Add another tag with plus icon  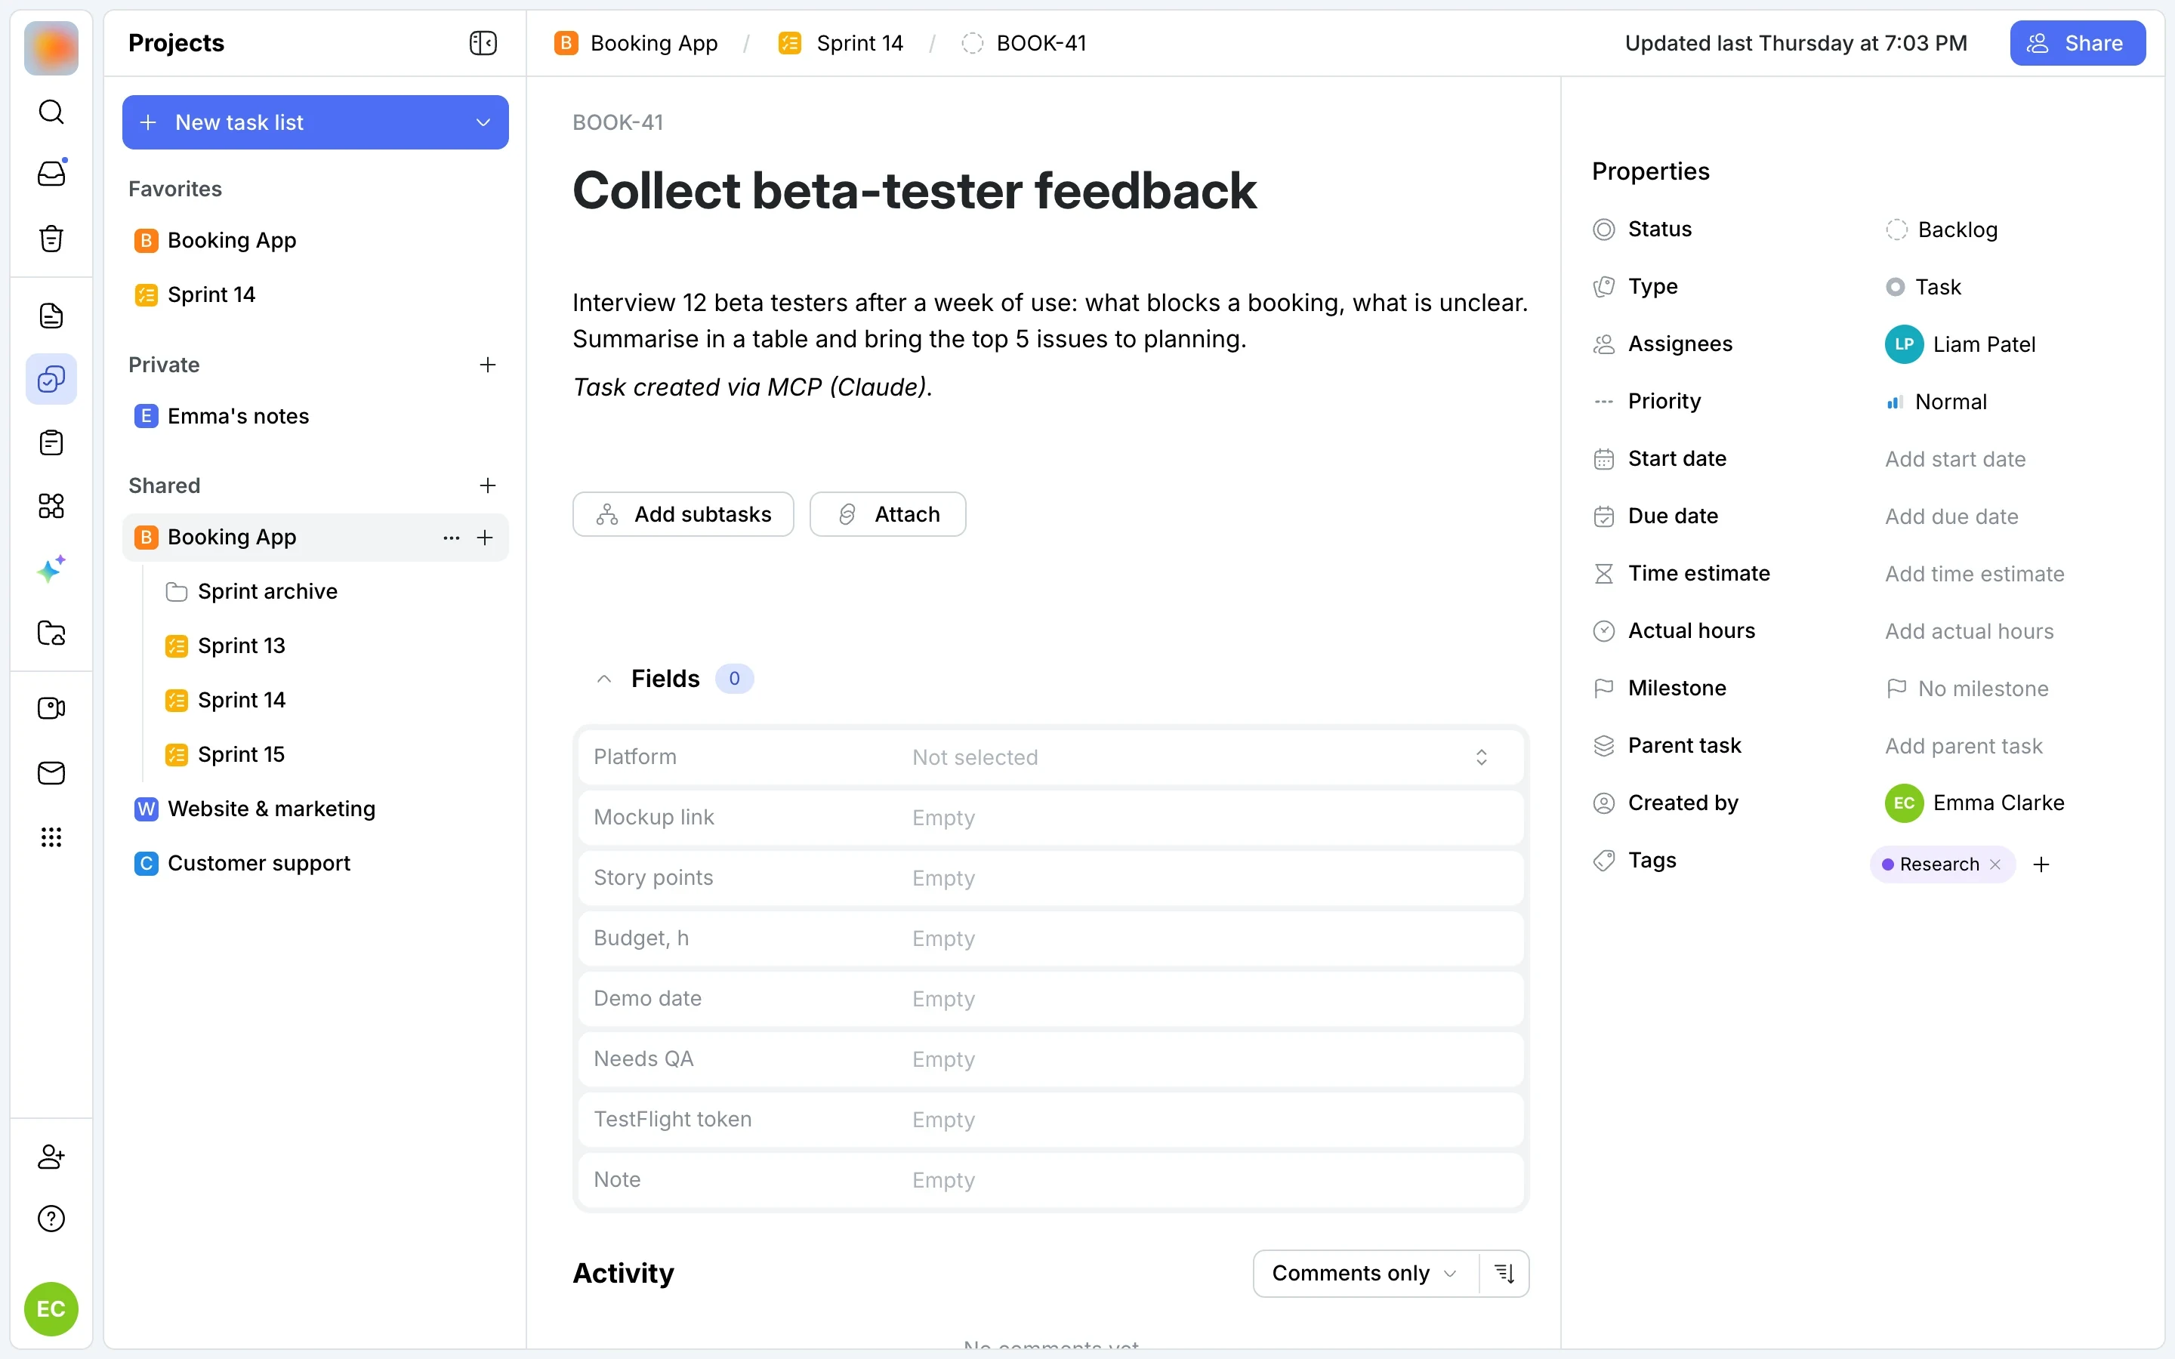tap(2041, 864)
